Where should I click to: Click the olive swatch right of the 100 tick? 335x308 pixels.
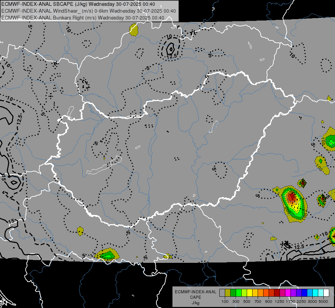pyautogui.click(x=228, y=293)
